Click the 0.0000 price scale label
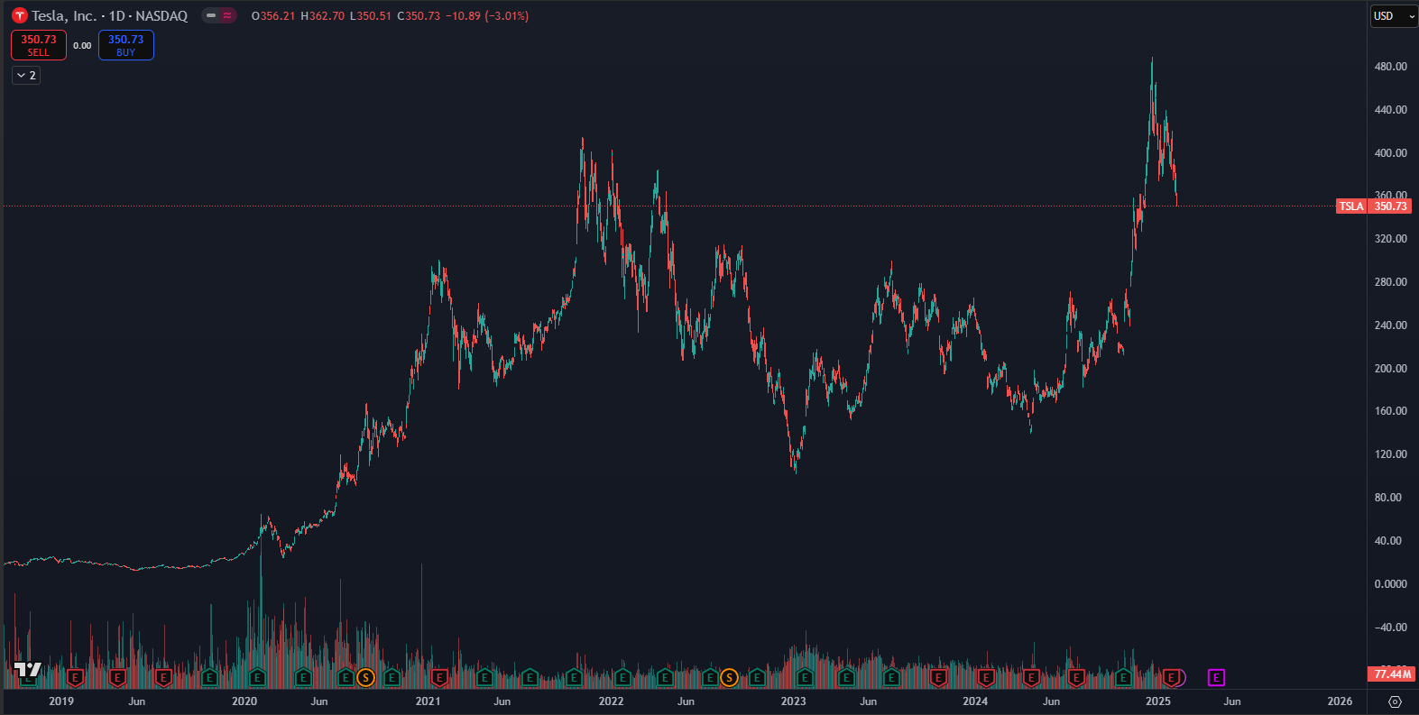1419x715 pixels. 1390,584
